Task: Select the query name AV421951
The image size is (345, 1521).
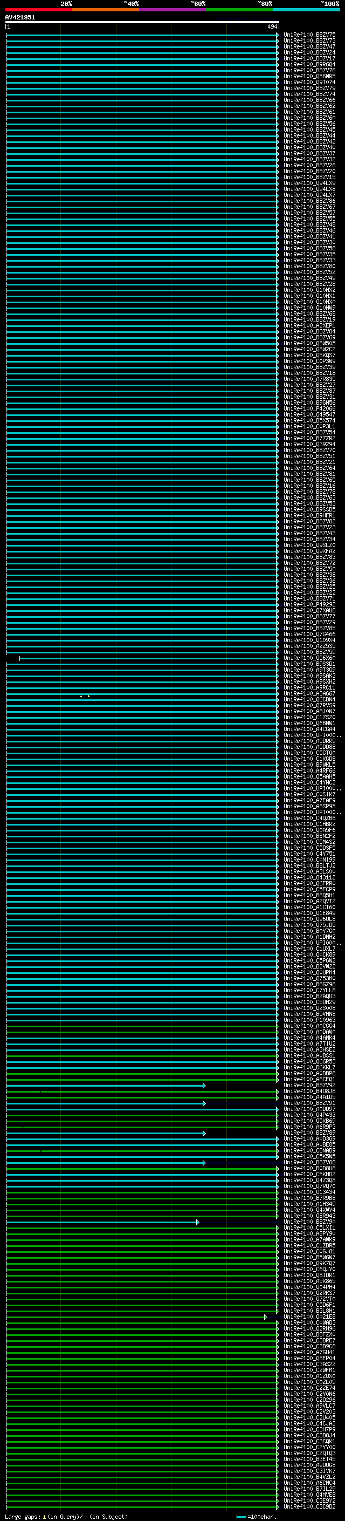Action: click(20, 17)
